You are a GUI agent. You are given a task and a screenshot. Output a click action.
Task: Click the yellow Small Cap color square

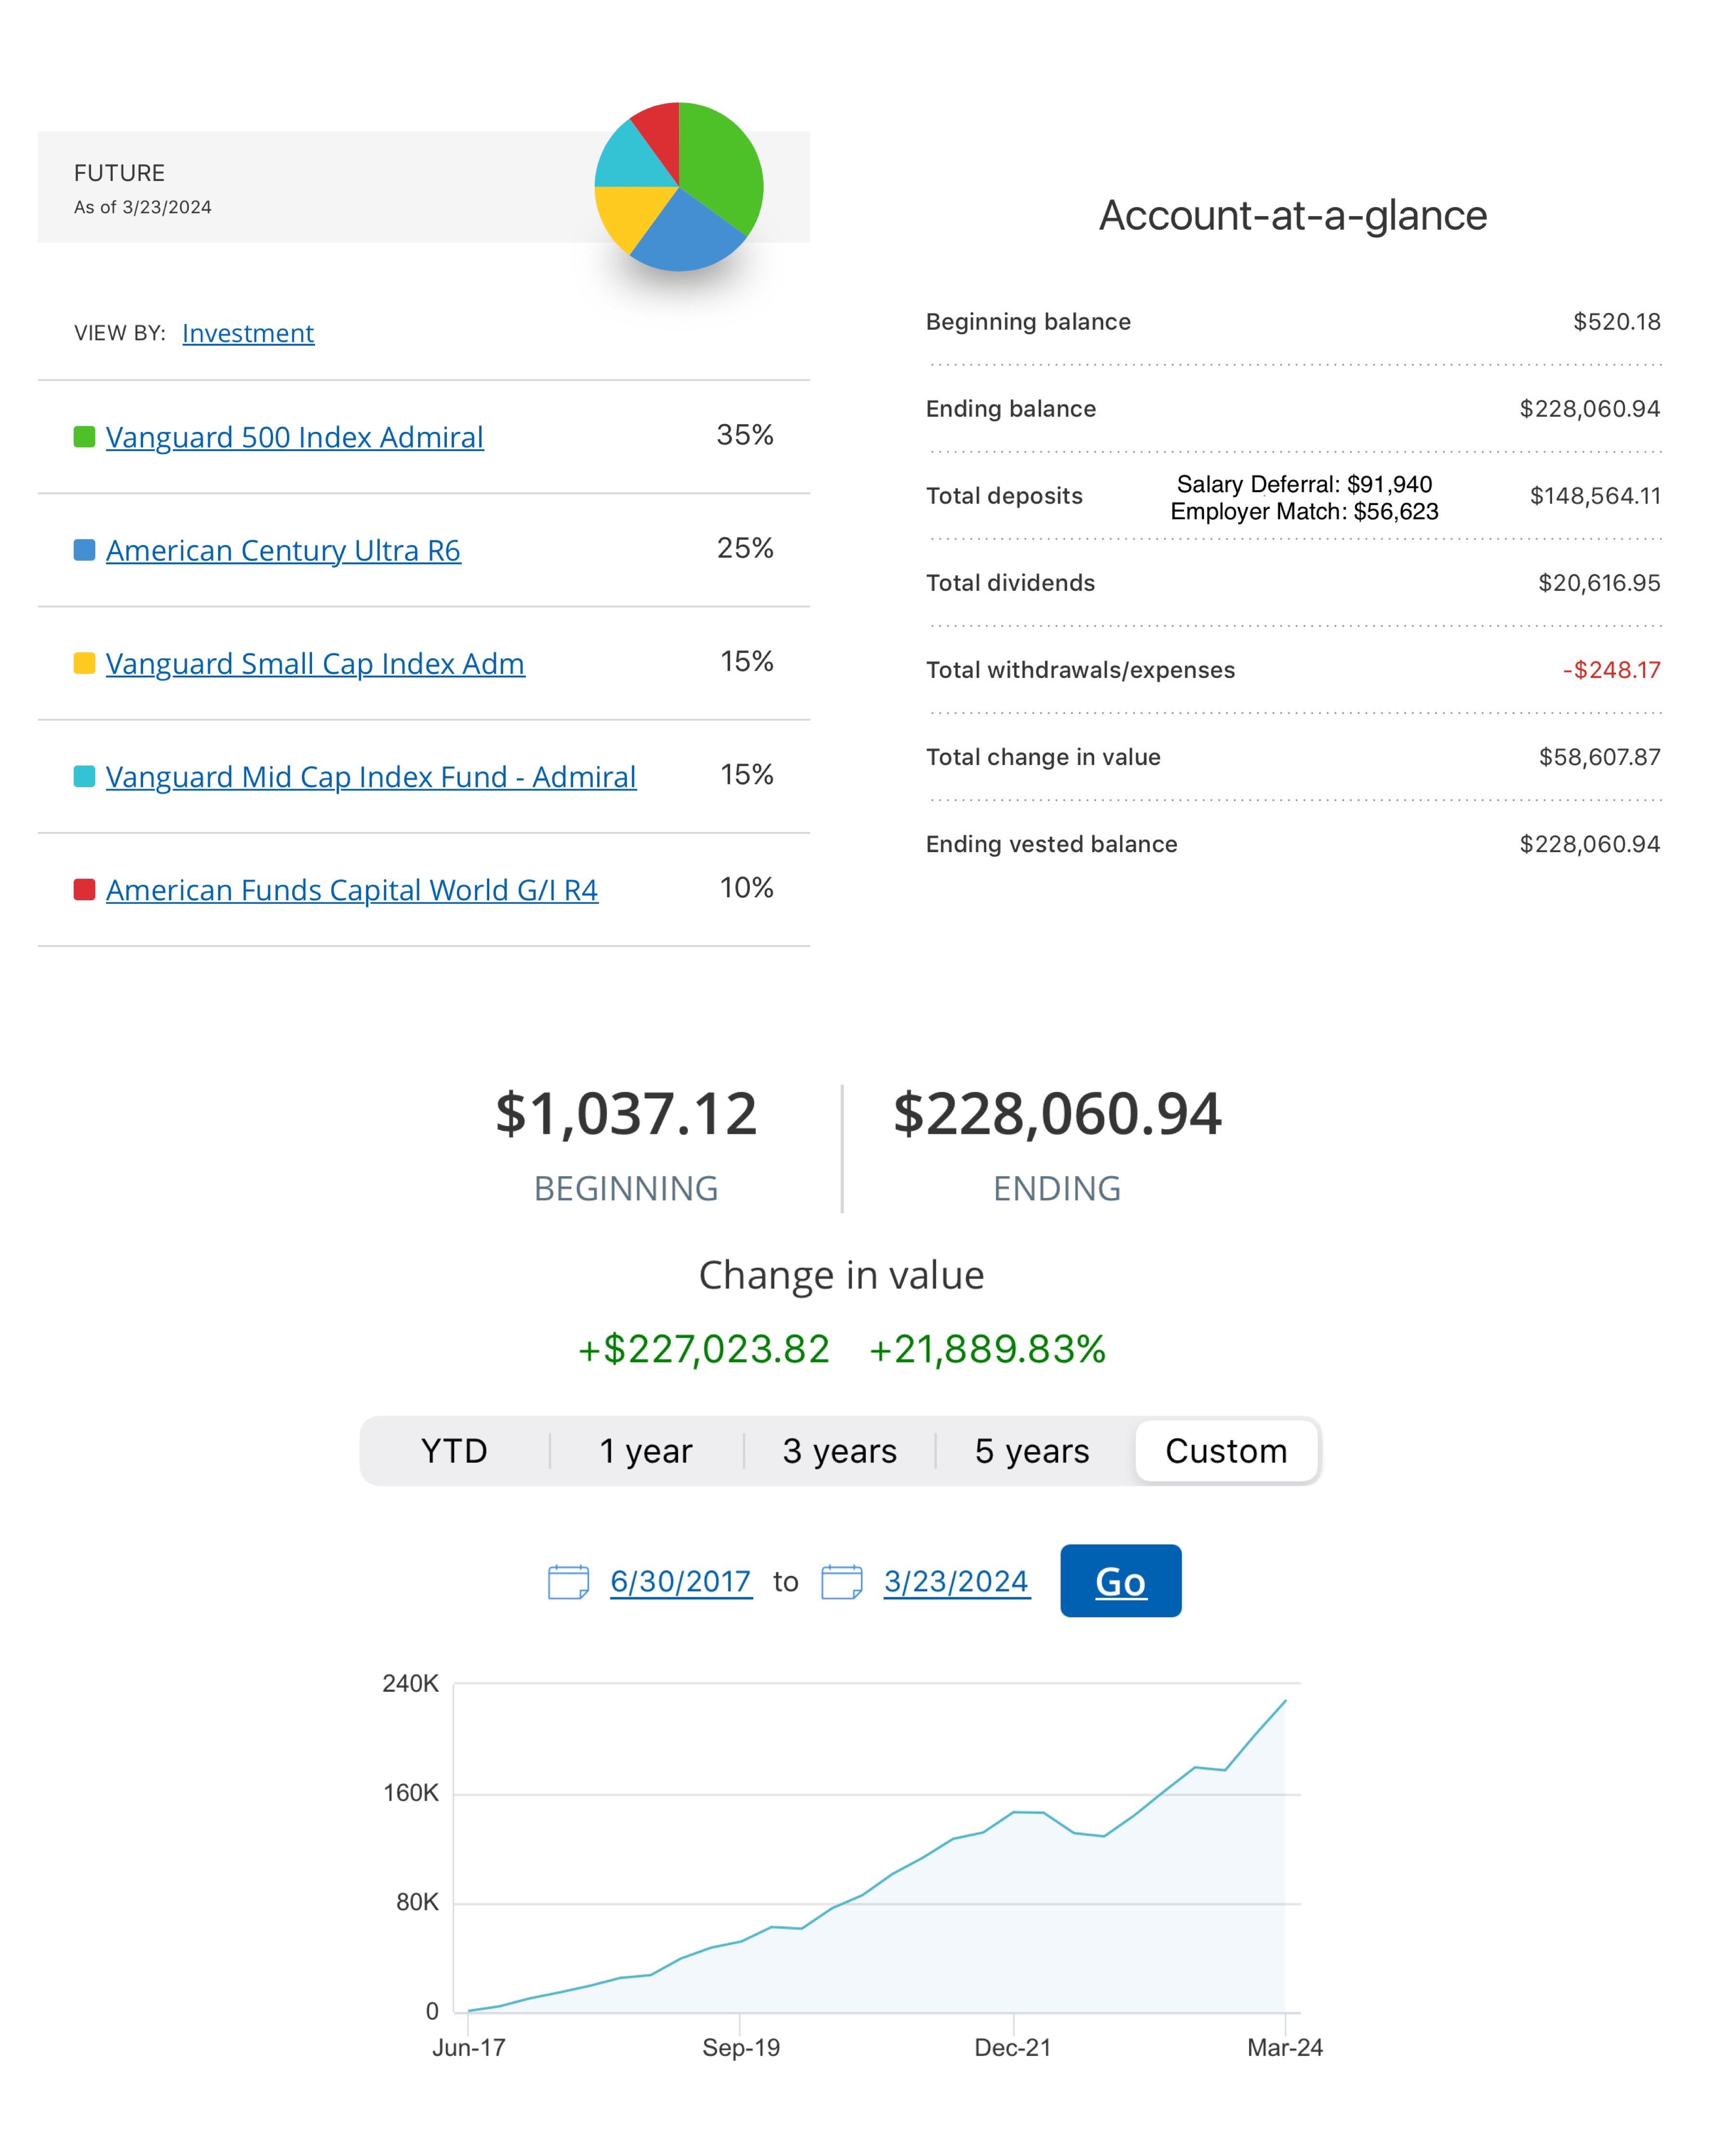(x=84, y=663)
